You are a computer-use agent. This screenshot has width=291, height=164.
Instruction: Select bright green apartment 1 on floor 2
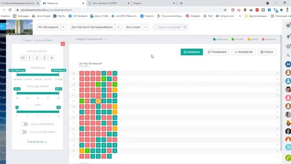tap(87, 151)
